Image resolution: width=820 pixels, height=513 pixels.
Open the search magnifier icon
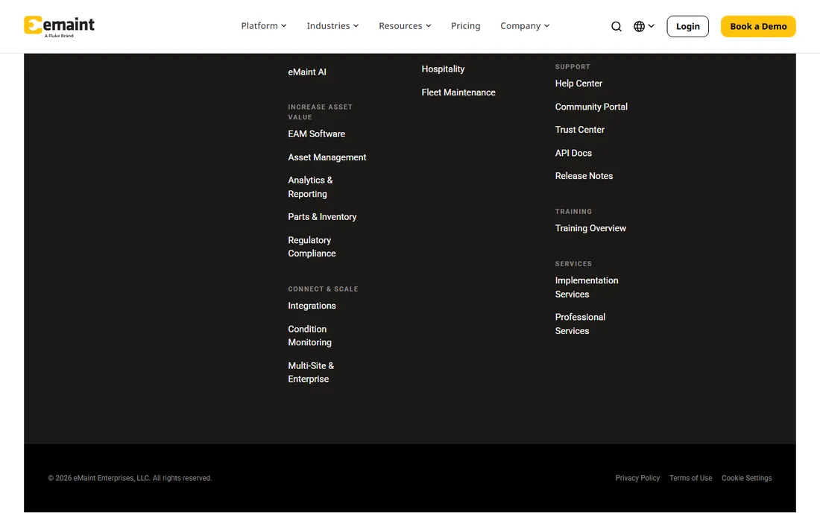click(616, 26)
